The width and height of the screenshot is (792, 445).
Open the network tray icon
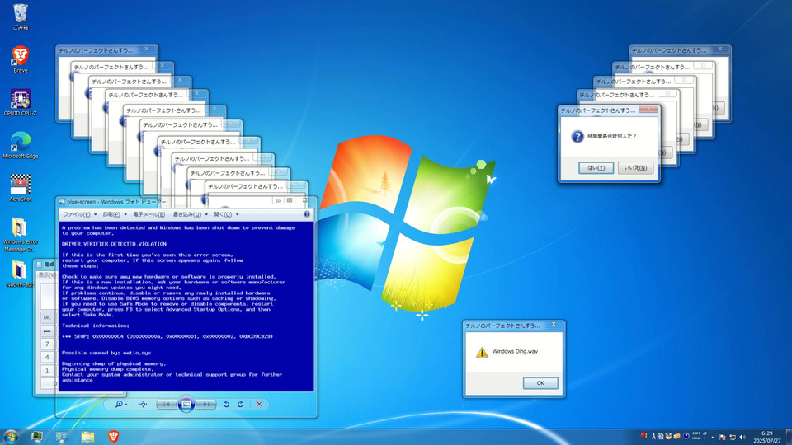click(733, 437)
